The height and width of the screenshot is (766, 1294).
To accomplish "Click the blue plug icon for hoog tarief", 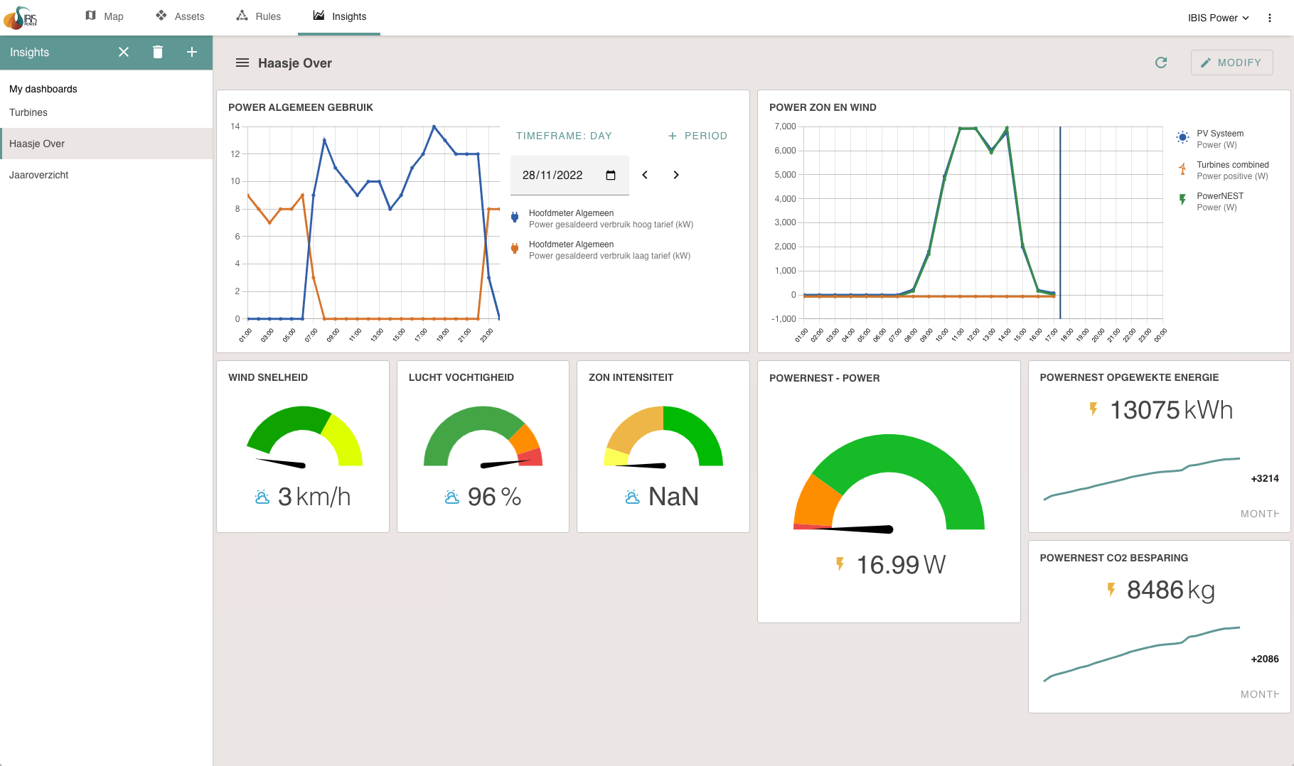I will [x=515, y=217].
